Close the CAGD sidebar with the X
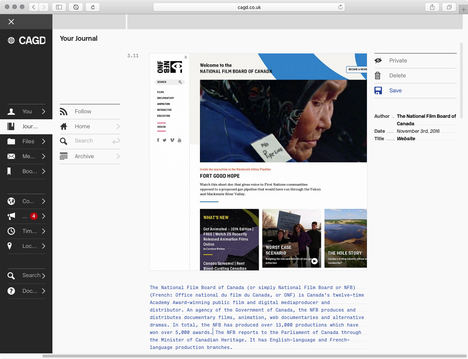Viewport: 468px width, 359px height. (x=11, y=22)
